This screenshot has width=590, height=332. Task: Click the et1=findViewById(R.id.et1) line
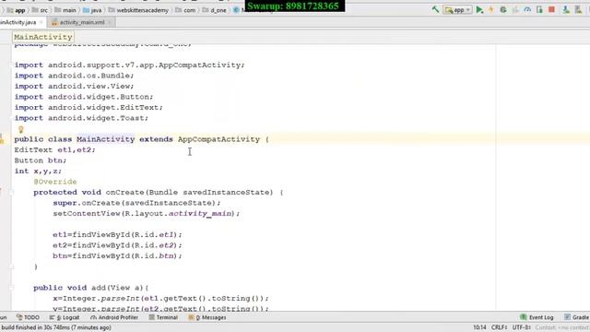coord(117,234)
